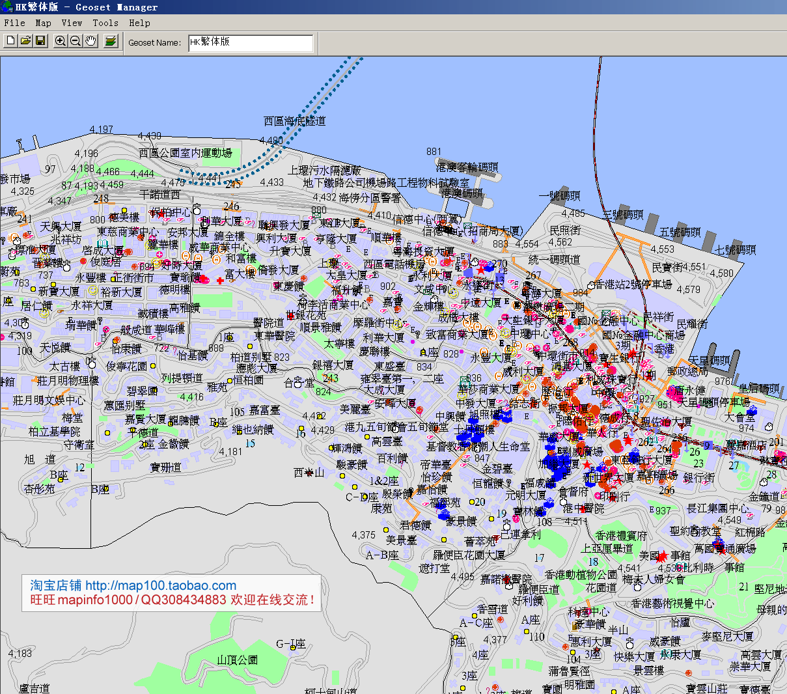Screen dimensions: 787x694
Task: Open the Tools menu
Action: pyautogui.click(x=105, y=23)
